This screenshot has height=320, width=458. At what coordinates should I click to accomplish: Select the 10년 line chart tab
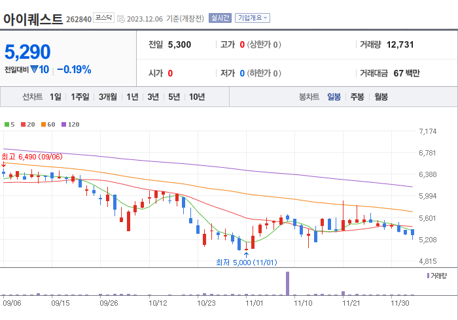coord(197,97)
